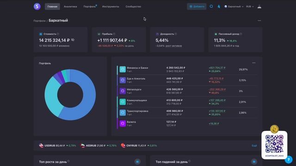Click the Портфели breadcrumb link
296x166 pixels.
pyautogui.click(x=39, y=21)
